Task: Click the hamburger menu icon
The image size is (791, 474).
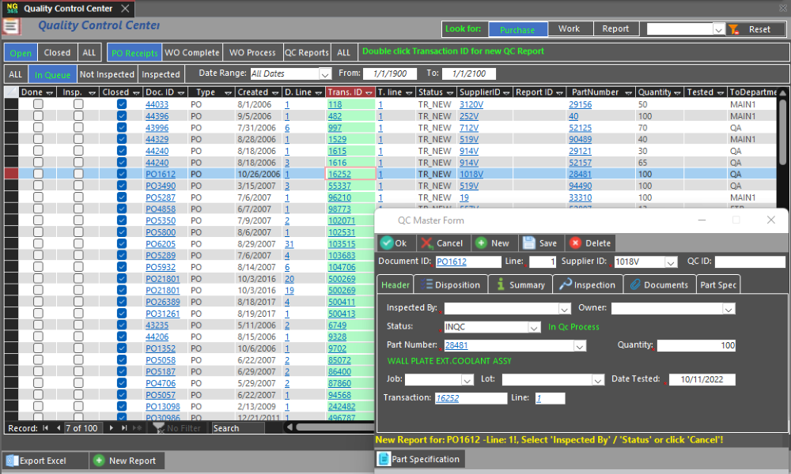Action: click(x=10, y=27)
